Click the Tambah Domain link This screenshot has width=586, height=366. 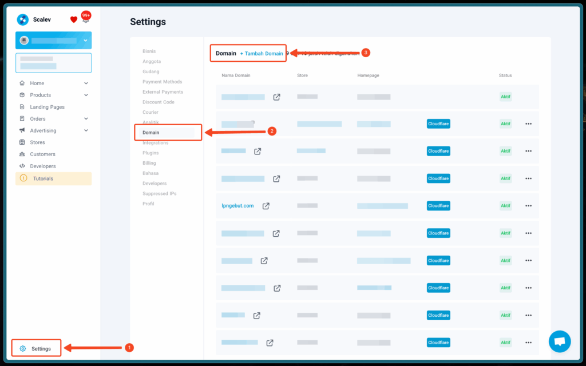click(x=263, y=53)
